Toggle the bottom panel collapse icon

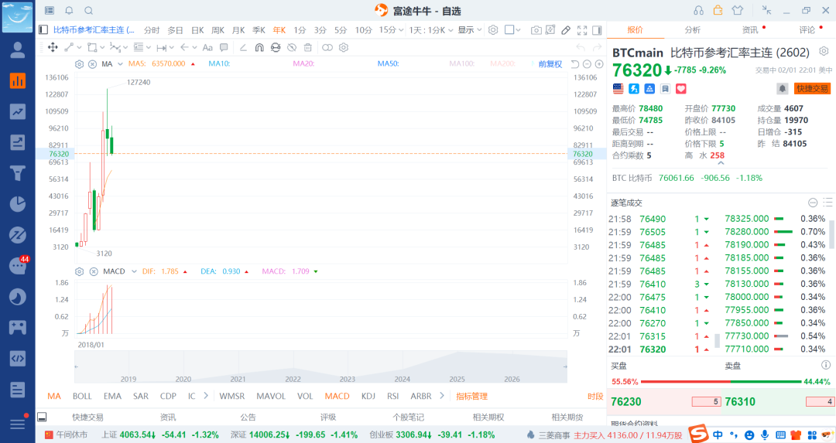(x=42, y=417)
